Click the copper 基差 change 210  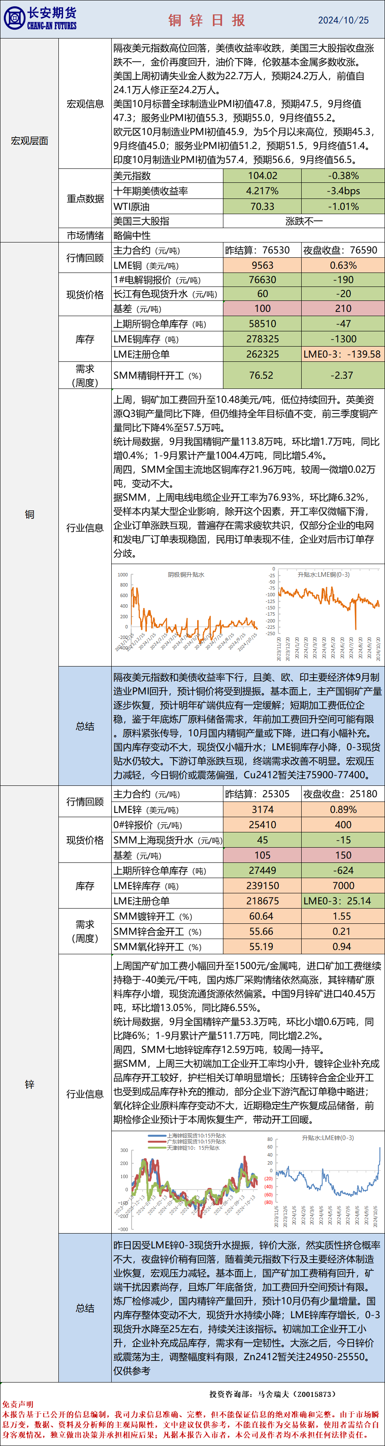pyautogui.click(x=343, y=308)
